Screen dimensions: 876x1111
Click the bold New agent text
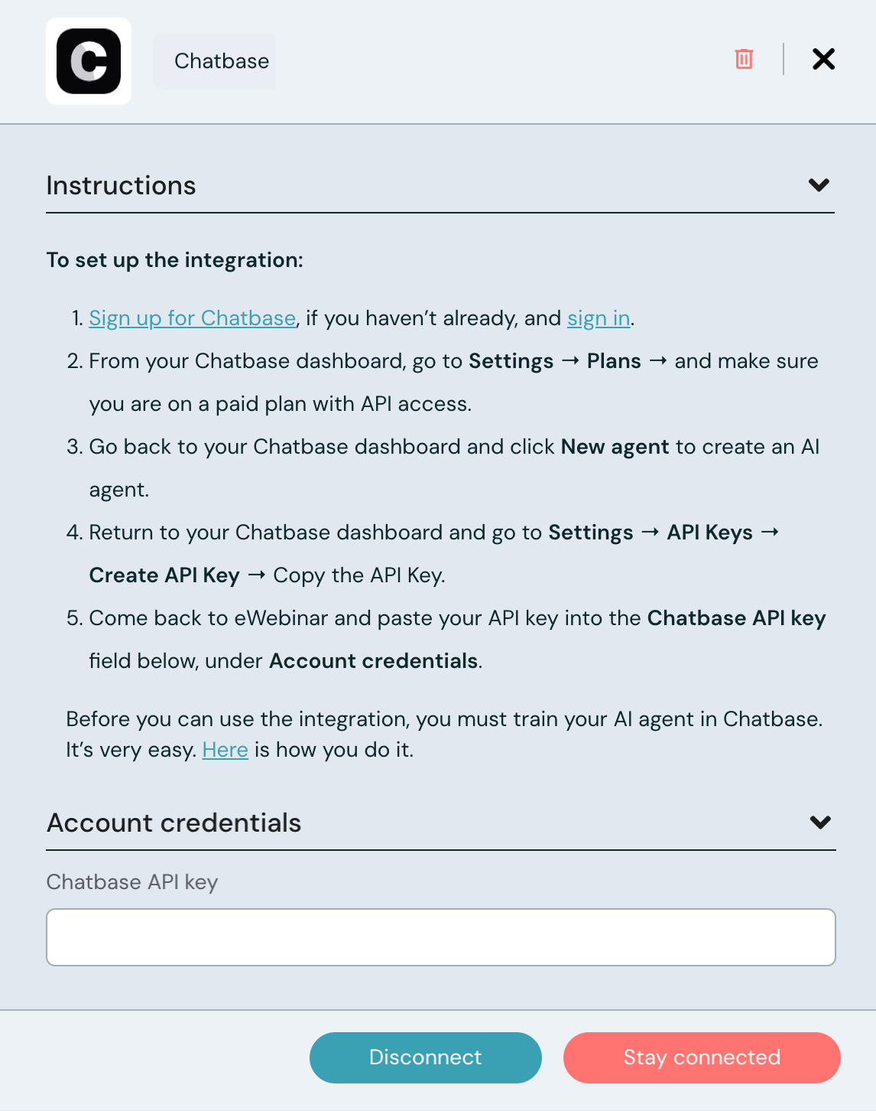[615, 447]
